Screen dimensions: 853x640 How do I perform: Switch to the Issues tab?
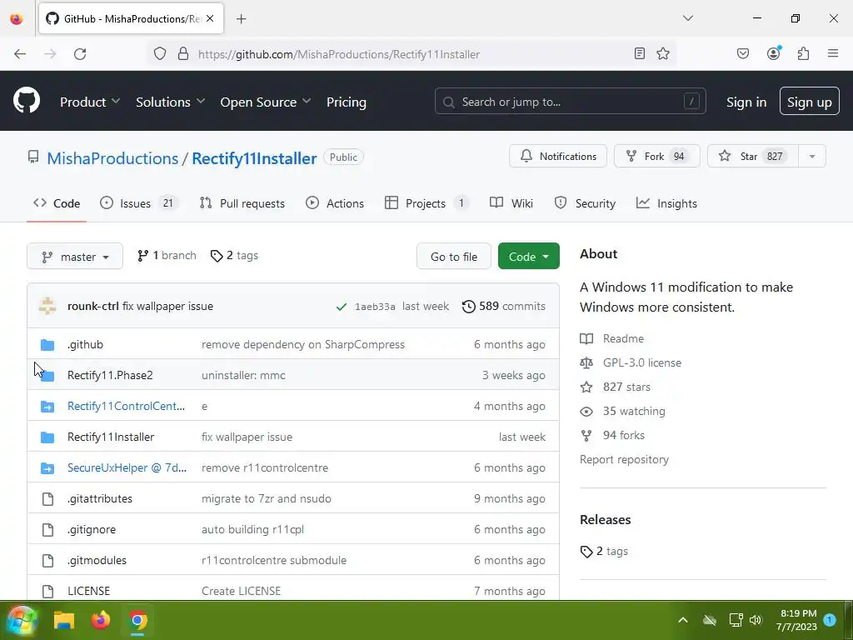click(x=139, y=203)
